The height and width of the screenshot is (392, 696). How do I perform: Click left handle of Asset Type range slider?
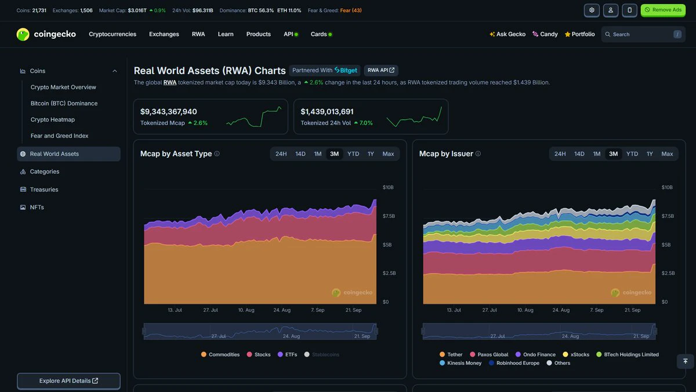[144, 331]
